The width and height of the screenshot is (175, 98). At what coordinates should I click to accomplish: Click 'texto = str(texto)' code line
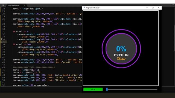27,72
